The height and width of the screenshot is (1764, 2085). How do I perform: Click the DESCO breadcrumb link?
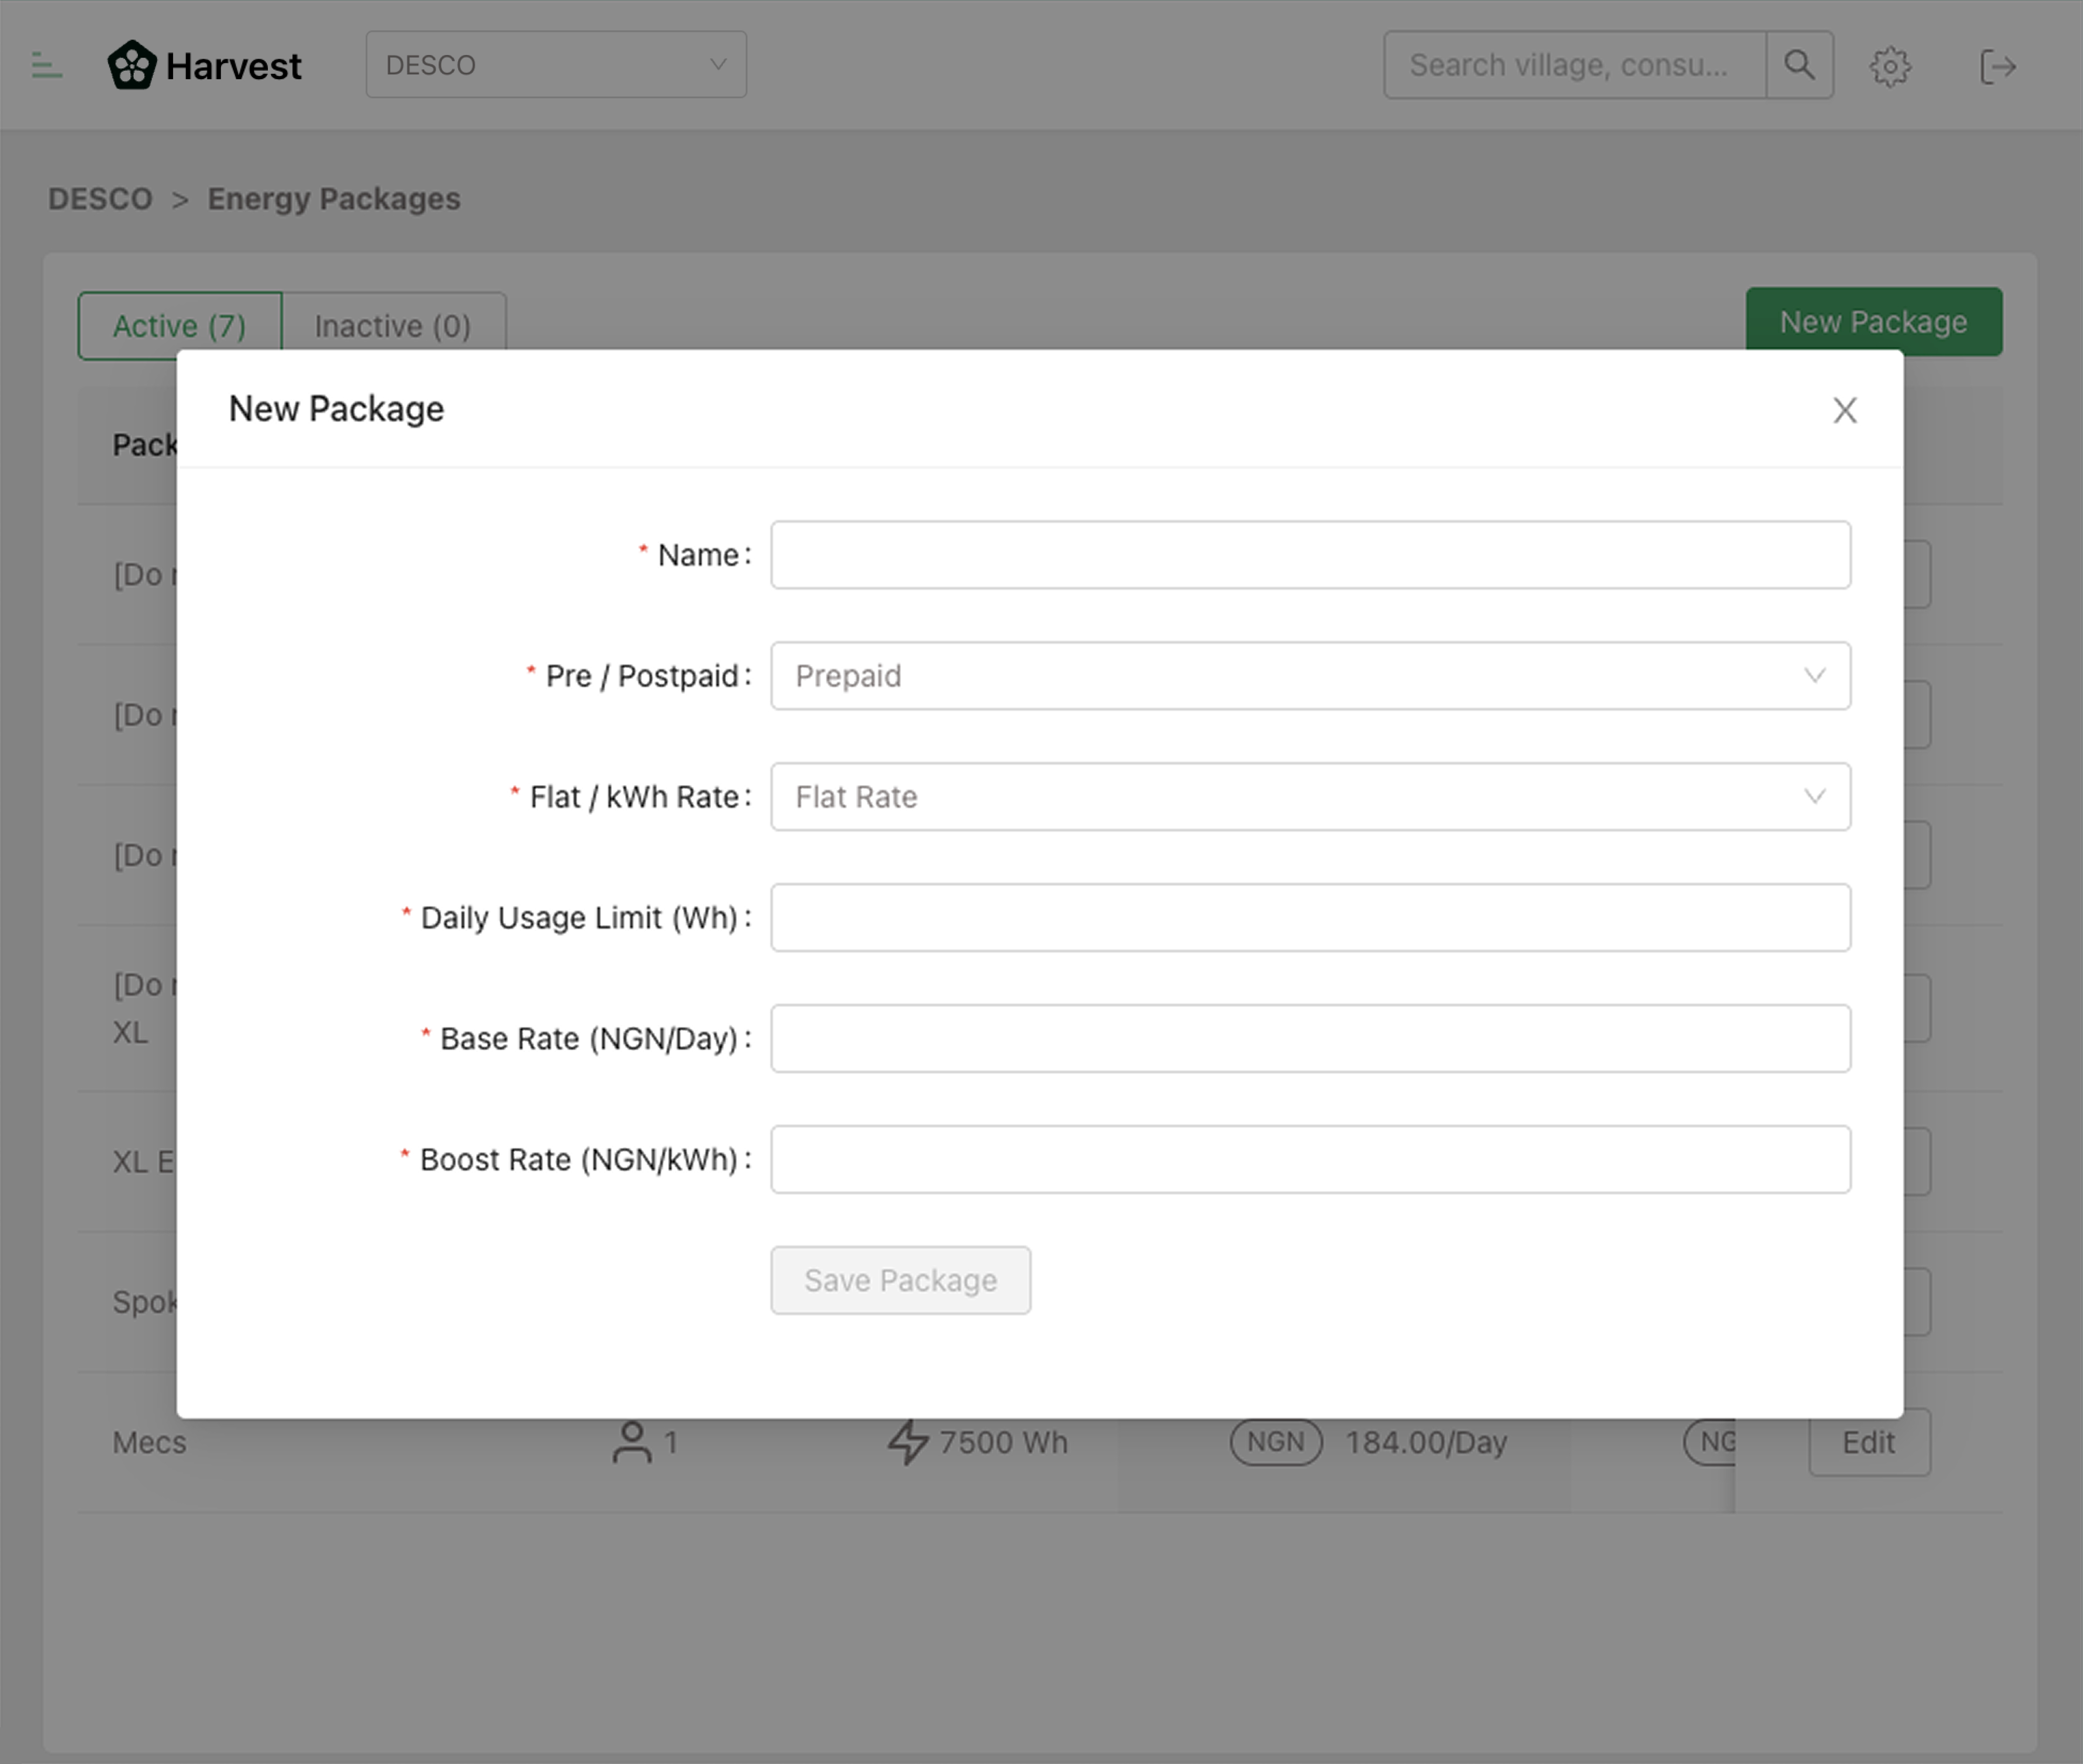click(x=100, y=199)
